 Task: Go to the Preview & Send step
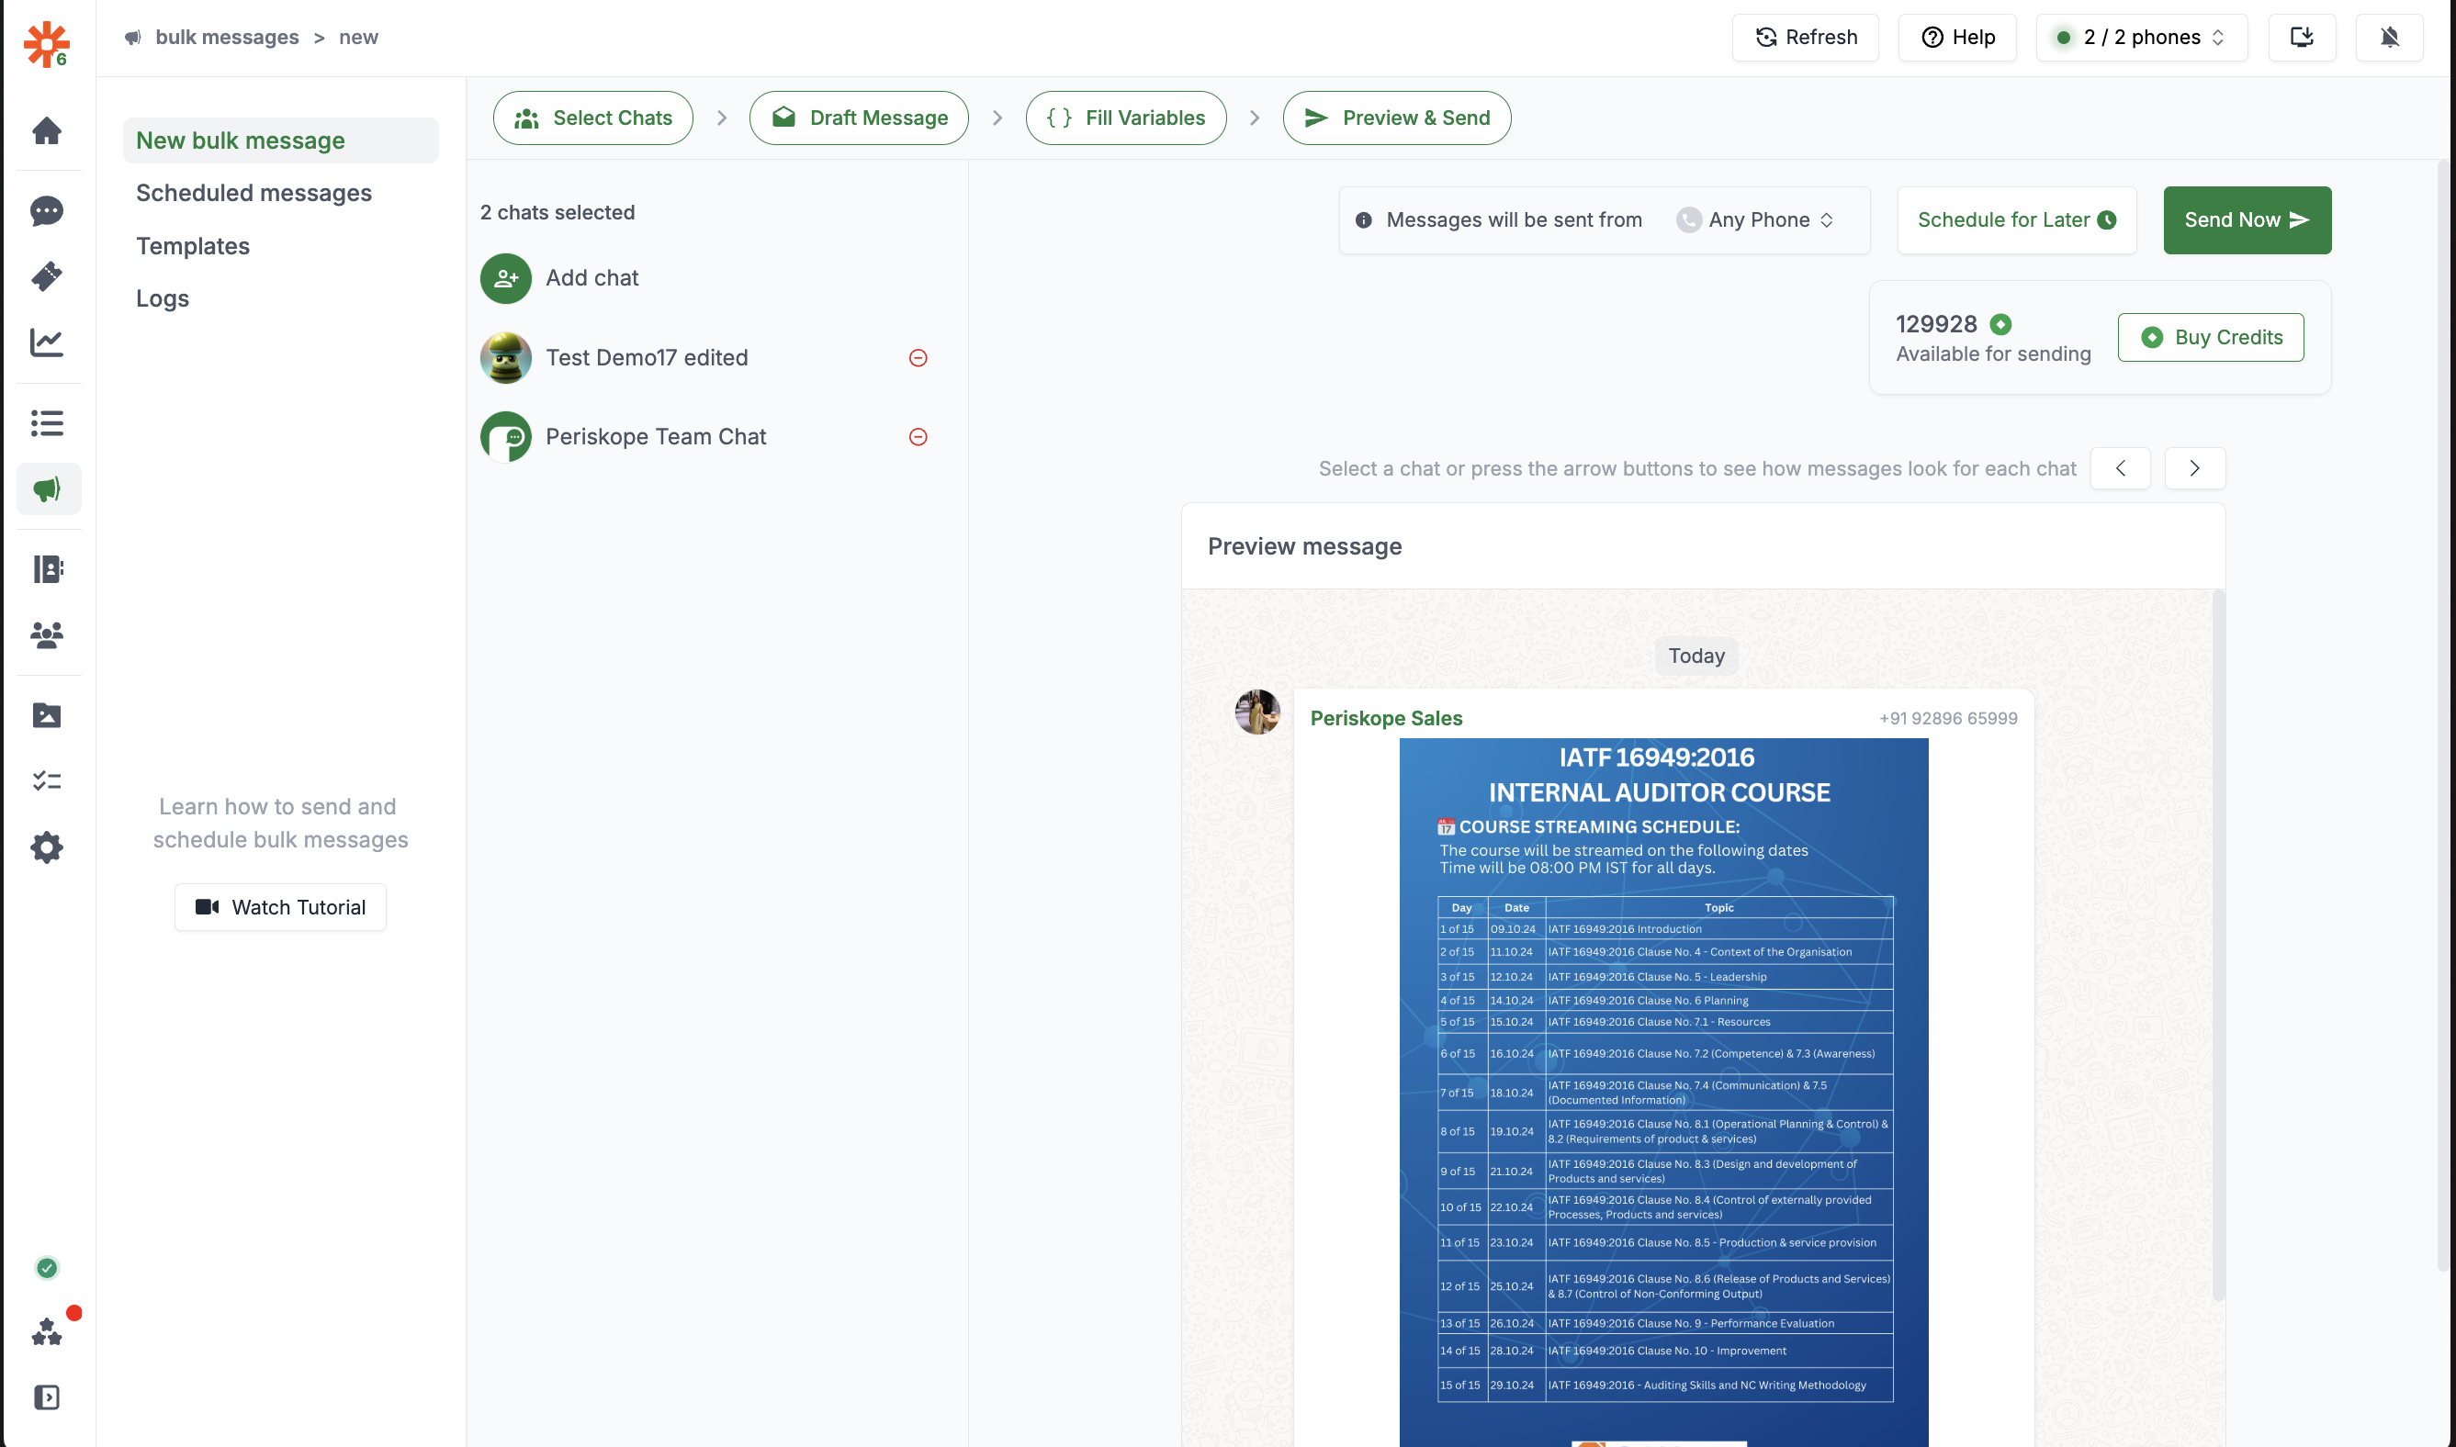[1397, 118]
